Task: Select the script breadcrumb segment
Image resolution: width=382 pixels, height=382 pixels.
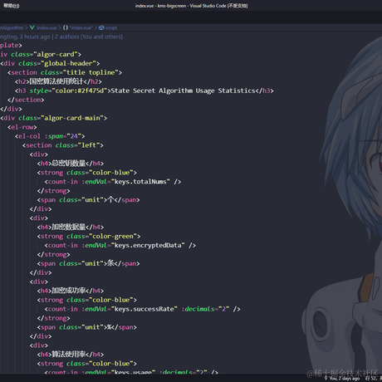Action: (111, 27)
